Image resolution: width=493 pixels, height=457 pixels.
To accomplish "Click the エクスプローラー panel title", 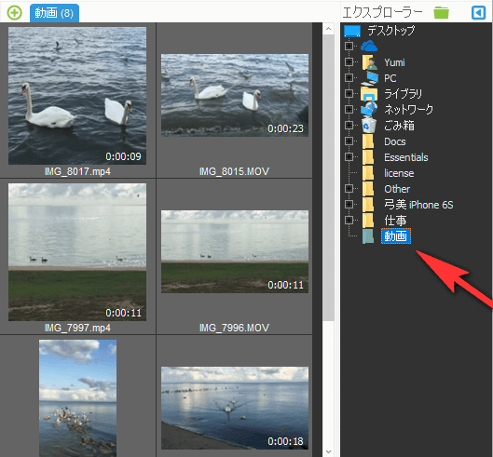I will [382, 13].
